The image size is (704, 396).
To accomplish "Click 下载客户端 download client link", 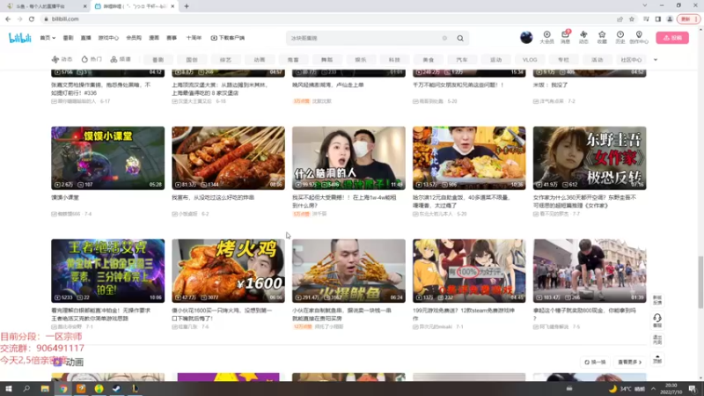I will [228, 38].
